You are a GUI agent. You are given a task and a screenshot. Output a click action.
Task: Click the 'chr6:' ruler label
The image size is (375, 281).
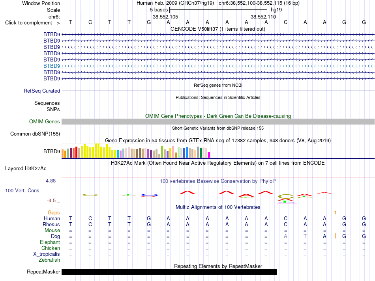click(54, 17)
